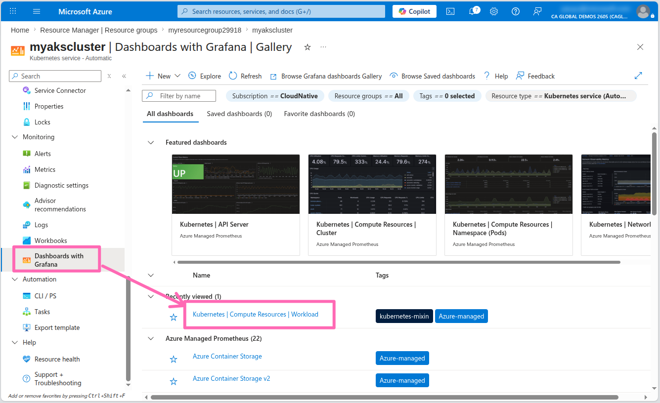Open the Compute Resources Namespace (Pods) card
The width and height of the screenshot is (660, 403).
click(509, 205)
